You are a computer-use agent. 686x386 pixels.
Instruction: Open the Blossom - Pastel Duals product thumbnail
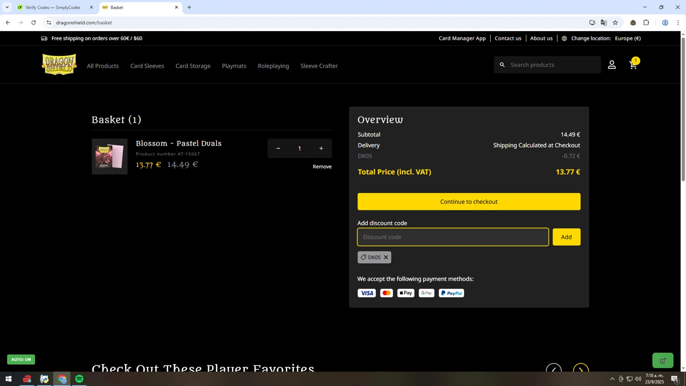[x=110, y=156]
